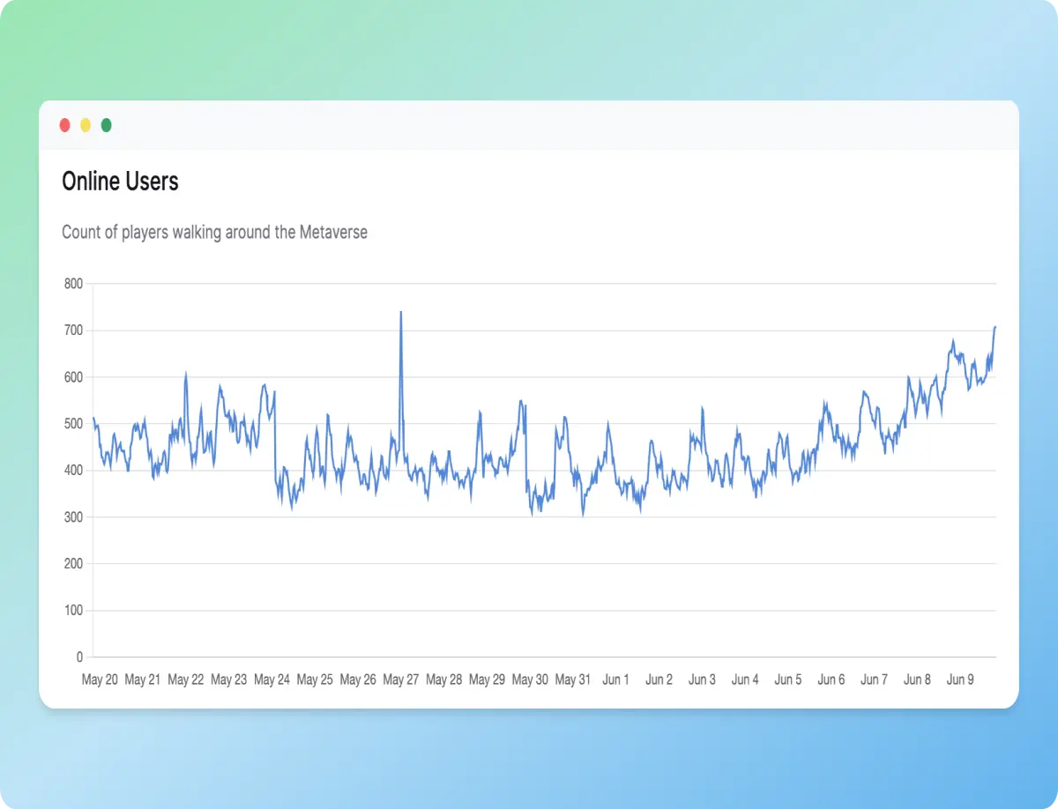1058x809 pixels.
Task: Select the 300 y-axis value
Action: tap(73, 517)
